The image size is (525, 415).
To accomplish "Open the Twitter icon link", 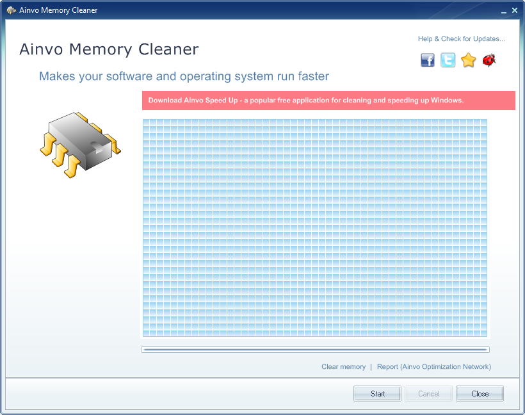I will [x=448, y=60].
